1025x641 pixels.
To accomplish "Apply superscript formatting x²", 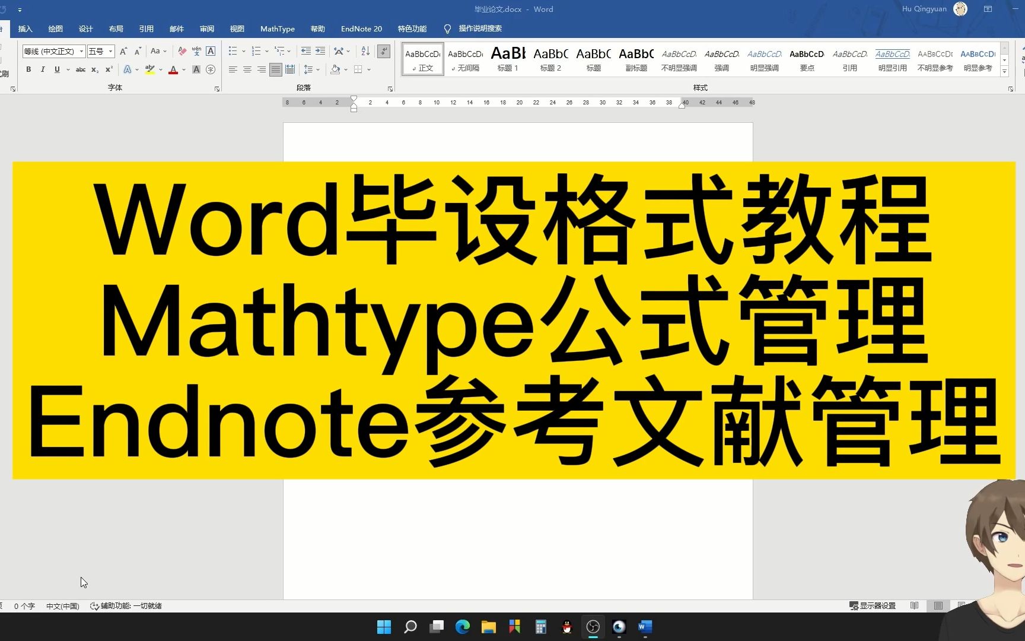I will (109, 69).
